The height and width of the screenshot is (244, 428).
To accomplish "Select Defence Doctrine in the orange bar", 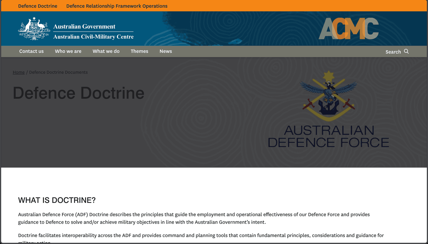I will 38,6.
